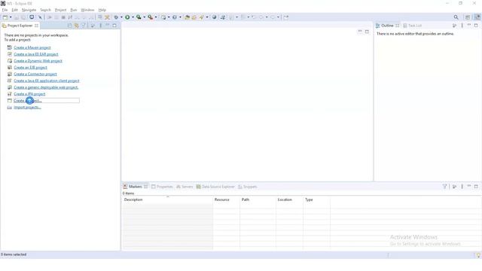Click the Search magnifier icon in toolbar
The width and height of the screenshot is (482, 271).
pos(456,17)
